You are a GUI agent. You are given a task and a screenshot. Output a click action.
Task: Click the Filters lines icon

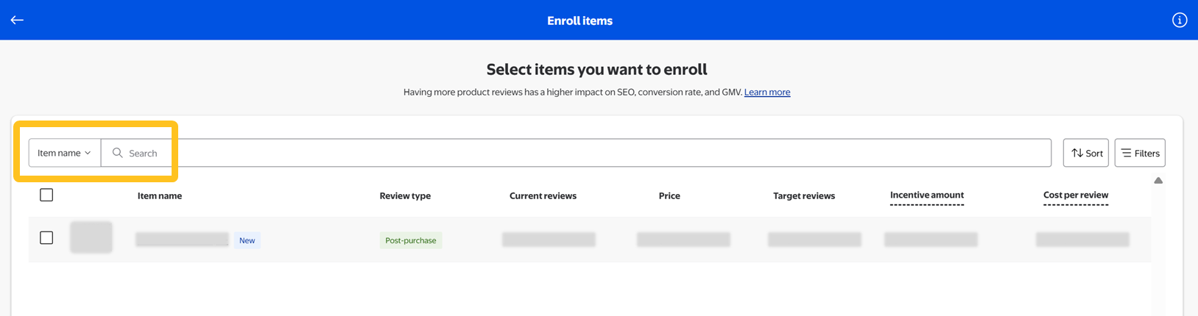[x=1126, y=153]
